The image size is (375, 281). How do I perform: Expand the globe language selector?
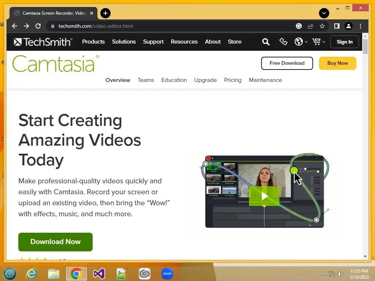(x=301, y=42)
